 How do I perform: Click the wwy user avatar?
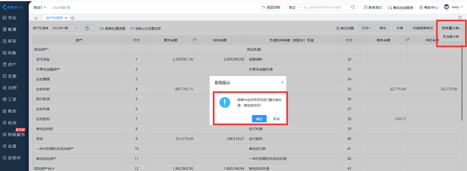446,7
